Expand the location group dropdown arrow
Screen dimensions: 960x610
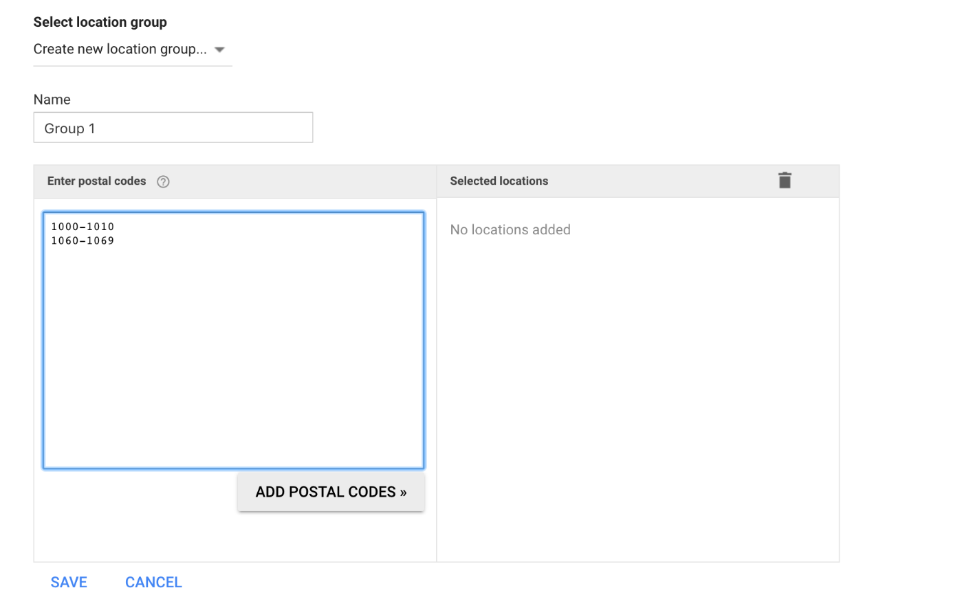coord(219,49)
